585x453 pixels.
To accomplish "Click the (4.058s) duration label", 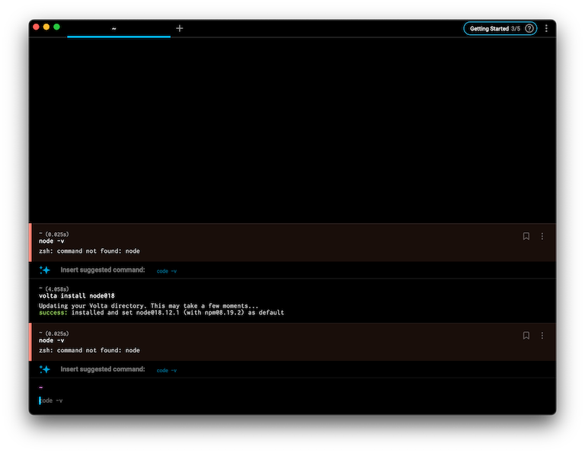I will coord(57,289).
